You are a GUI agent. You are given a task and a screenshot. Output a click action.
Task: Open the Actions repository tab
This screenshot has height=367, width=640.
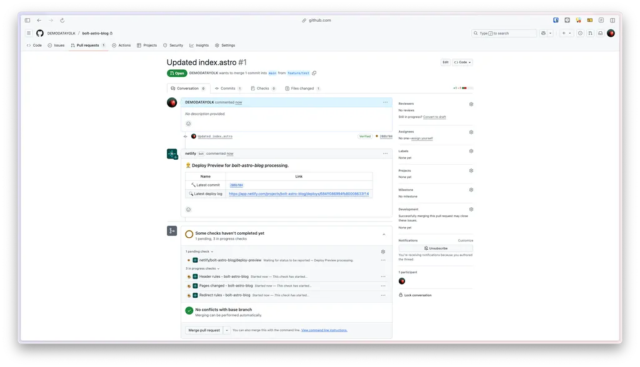tap(121, 46)
